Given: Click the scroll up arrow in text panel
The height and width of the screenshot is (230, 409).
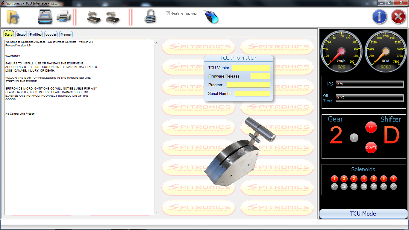Looking at the screenshot, I should (156, 43).
